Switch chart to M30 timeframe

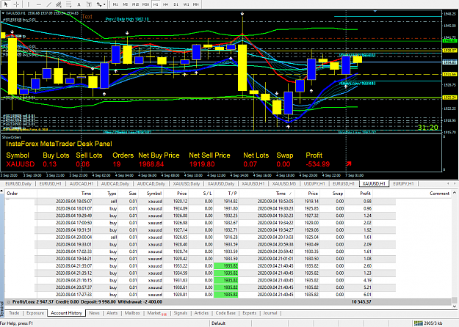point(145,4)
